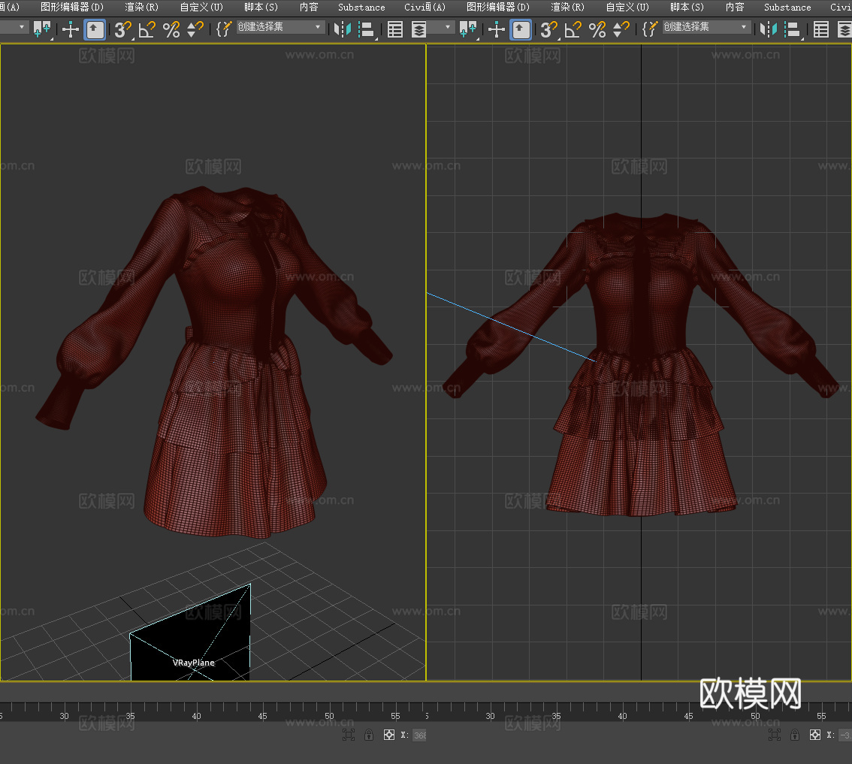Toggle spinner snap in left window
This screenshot has height=764, width=852.
[x=195, y=29]
